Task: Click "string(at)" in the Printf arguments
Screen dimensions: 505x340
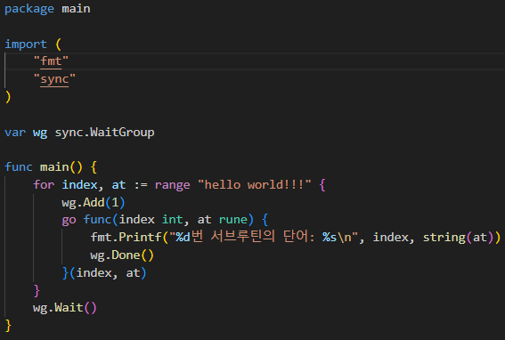Action: pyautogui.click(x=458, y=238)
